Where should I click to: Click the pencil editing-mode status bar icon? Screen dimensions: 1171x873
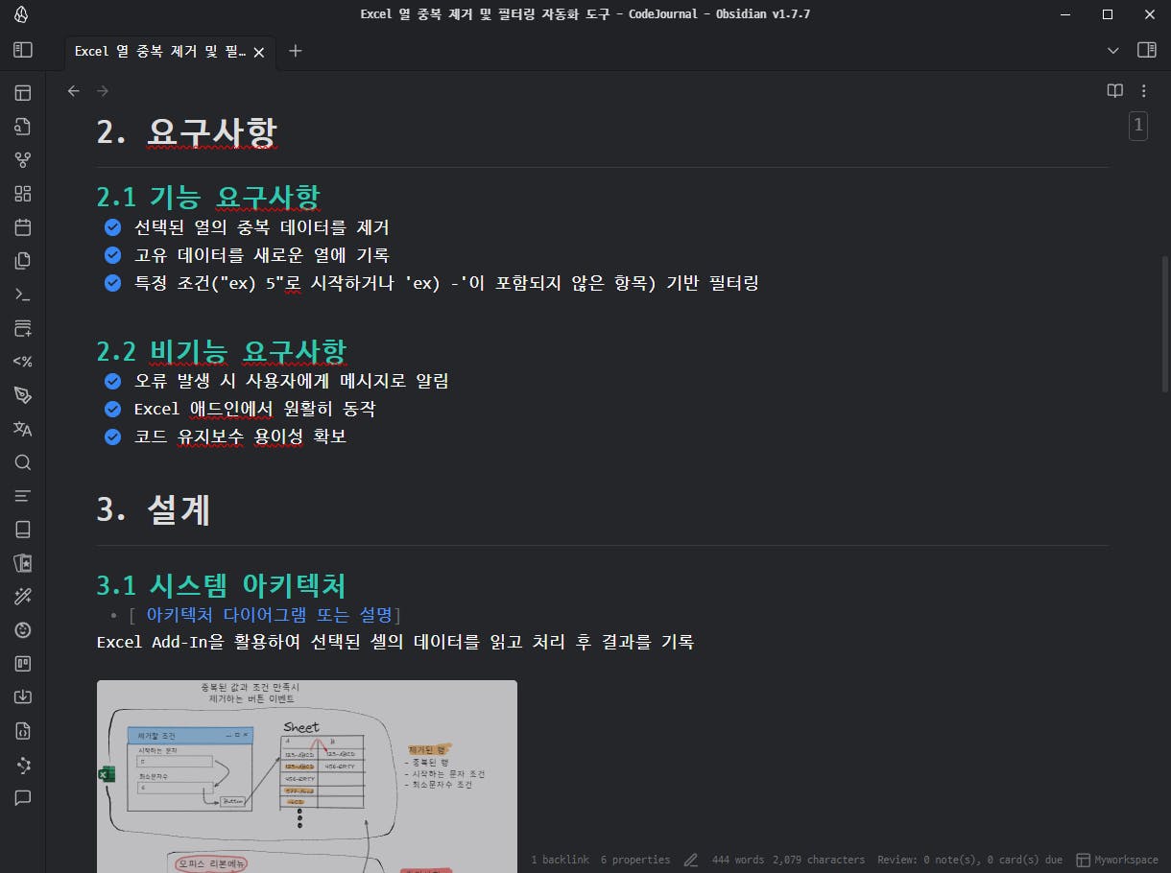tap(690, 860)
